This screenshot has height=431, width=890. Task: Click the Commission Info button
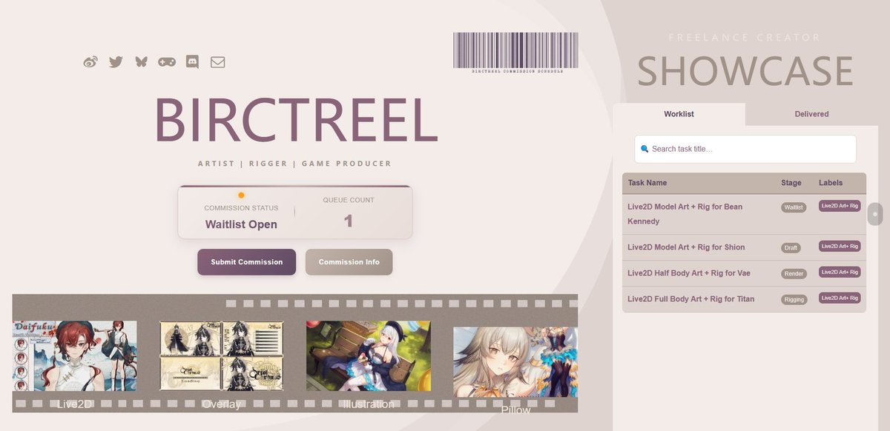click(x=349, y=262)
